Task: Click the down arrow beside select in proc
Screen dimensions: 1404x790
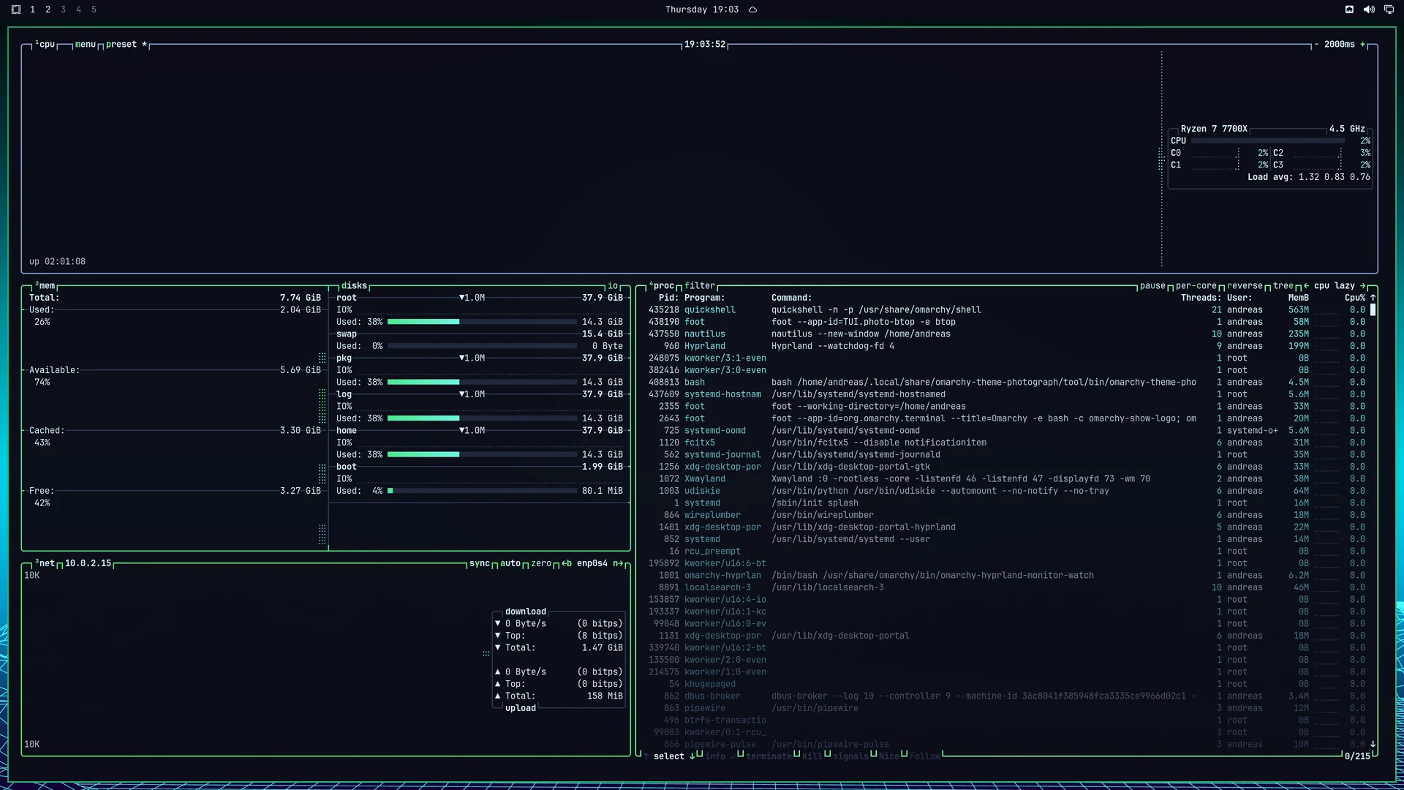Action: point(692,756)
